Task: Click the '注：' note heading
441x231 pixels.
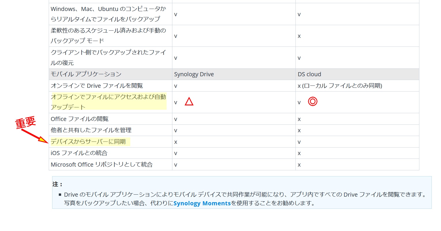Action: pyautogui.click(x=57, y=184)
